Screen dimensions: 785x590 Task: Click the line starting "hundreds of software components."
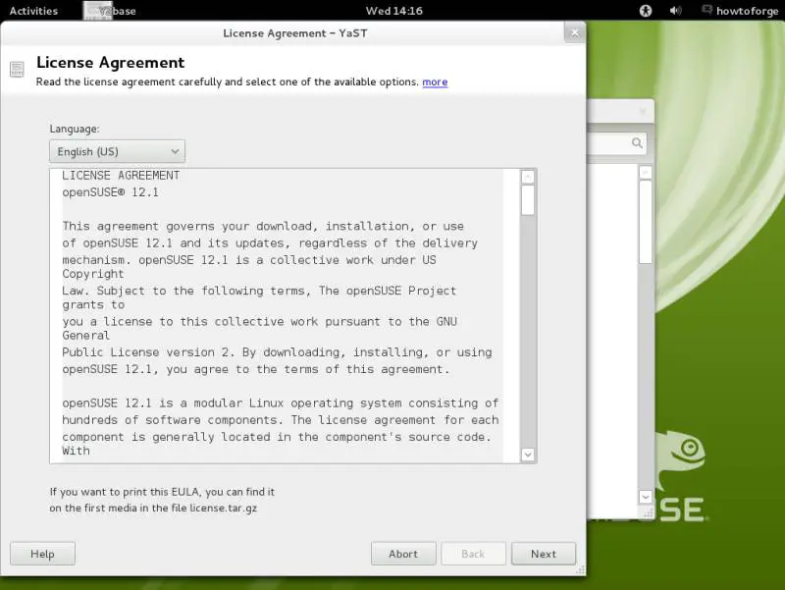(281, 420)
